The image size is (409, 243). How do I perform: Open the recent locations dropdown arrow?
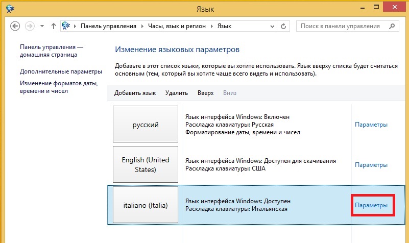(x=42, y=26)
